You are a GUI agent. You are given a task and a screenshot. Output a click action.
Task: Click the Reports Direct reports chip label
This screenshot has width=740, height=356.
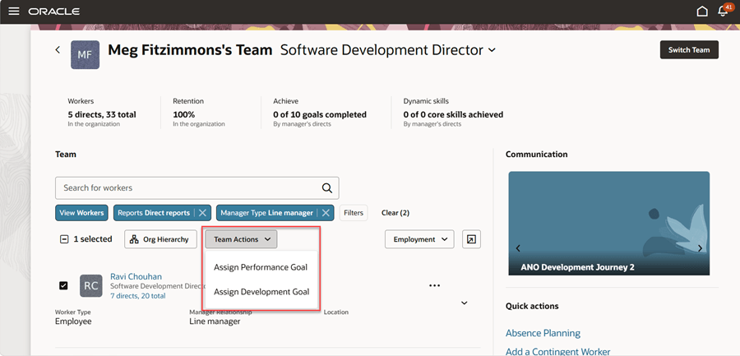point(154,213)
